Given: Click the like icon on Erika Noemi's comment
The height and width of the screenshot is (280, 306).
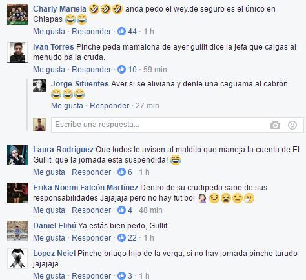Looking at the screenshot, I should pyautogui.click(x=121, y=210).
